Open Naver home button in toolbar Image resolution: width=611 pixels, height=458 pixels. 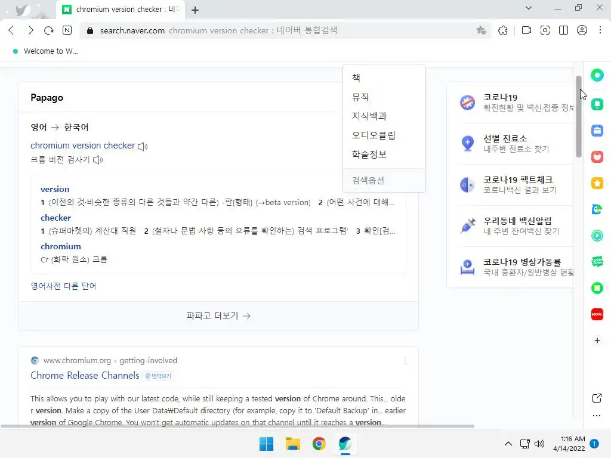[x=67, y=30]
